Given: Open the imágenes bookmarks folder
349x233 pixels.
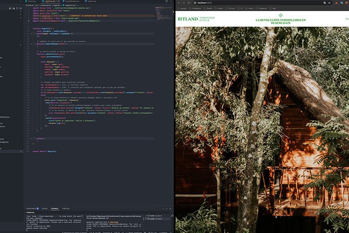Looking at the screenshot, I should tap(261, 8).
